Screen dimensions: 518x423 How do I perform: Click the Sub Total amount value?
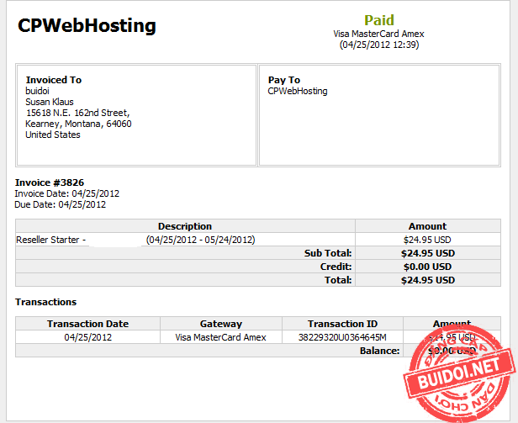pos(427,253)
